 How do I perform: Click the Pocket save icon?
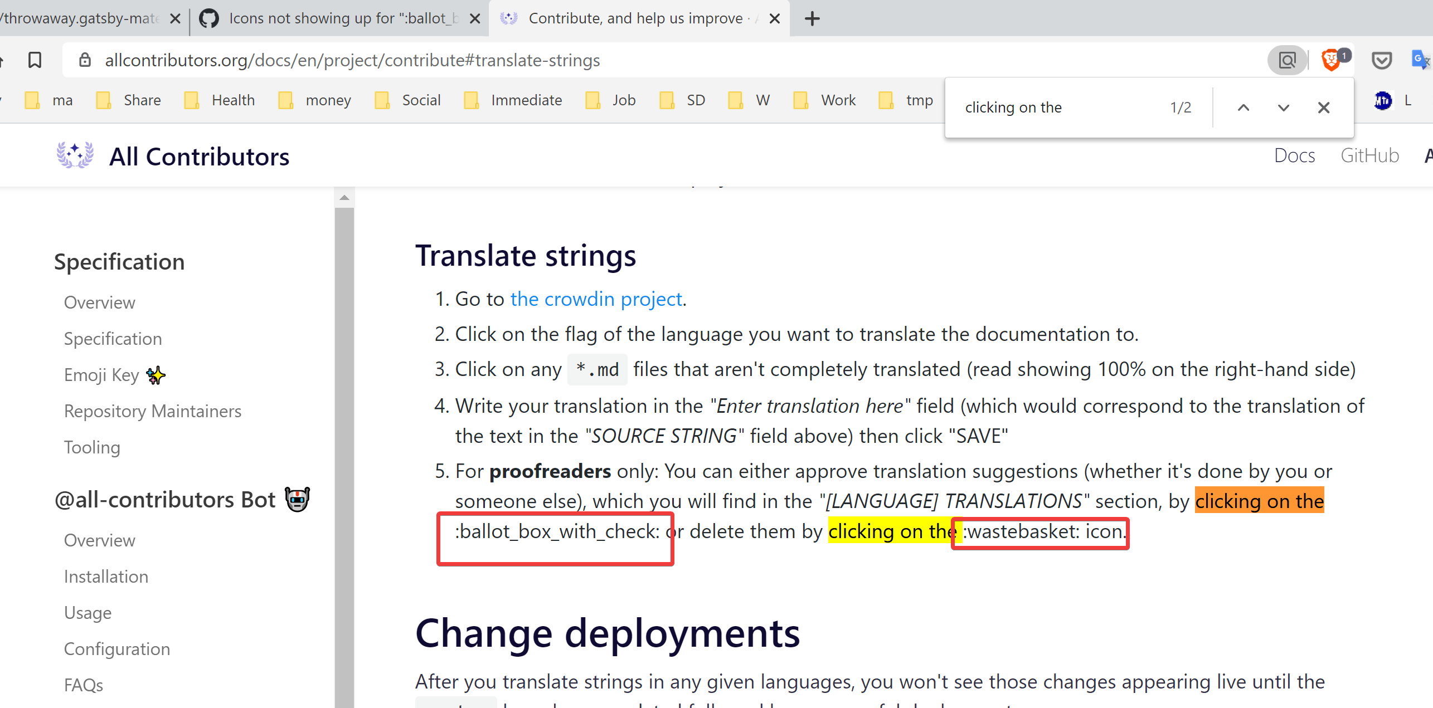tap(1381, 60)
